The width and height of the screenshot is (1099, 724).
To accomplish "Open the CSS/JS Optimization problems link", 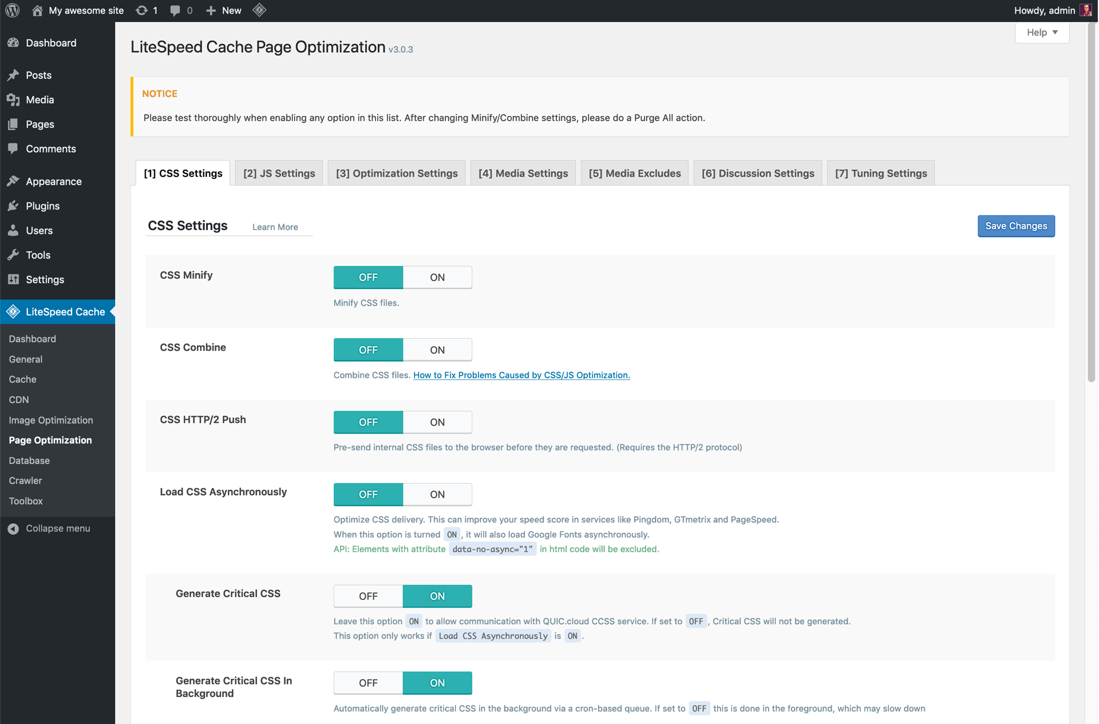I will (521, 375).
